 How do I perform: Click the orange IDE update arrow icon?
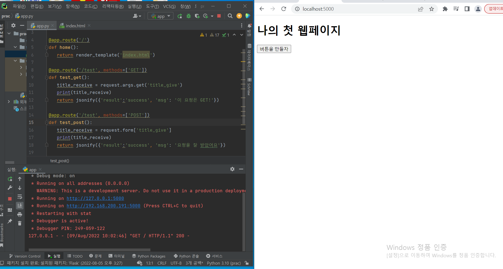tap(239, 16)
